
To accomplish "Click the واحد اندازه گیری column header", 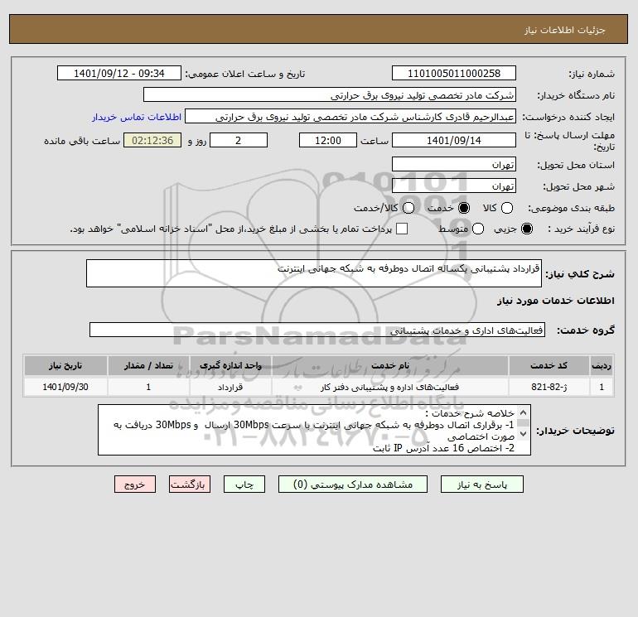I will tap(230, 365).
